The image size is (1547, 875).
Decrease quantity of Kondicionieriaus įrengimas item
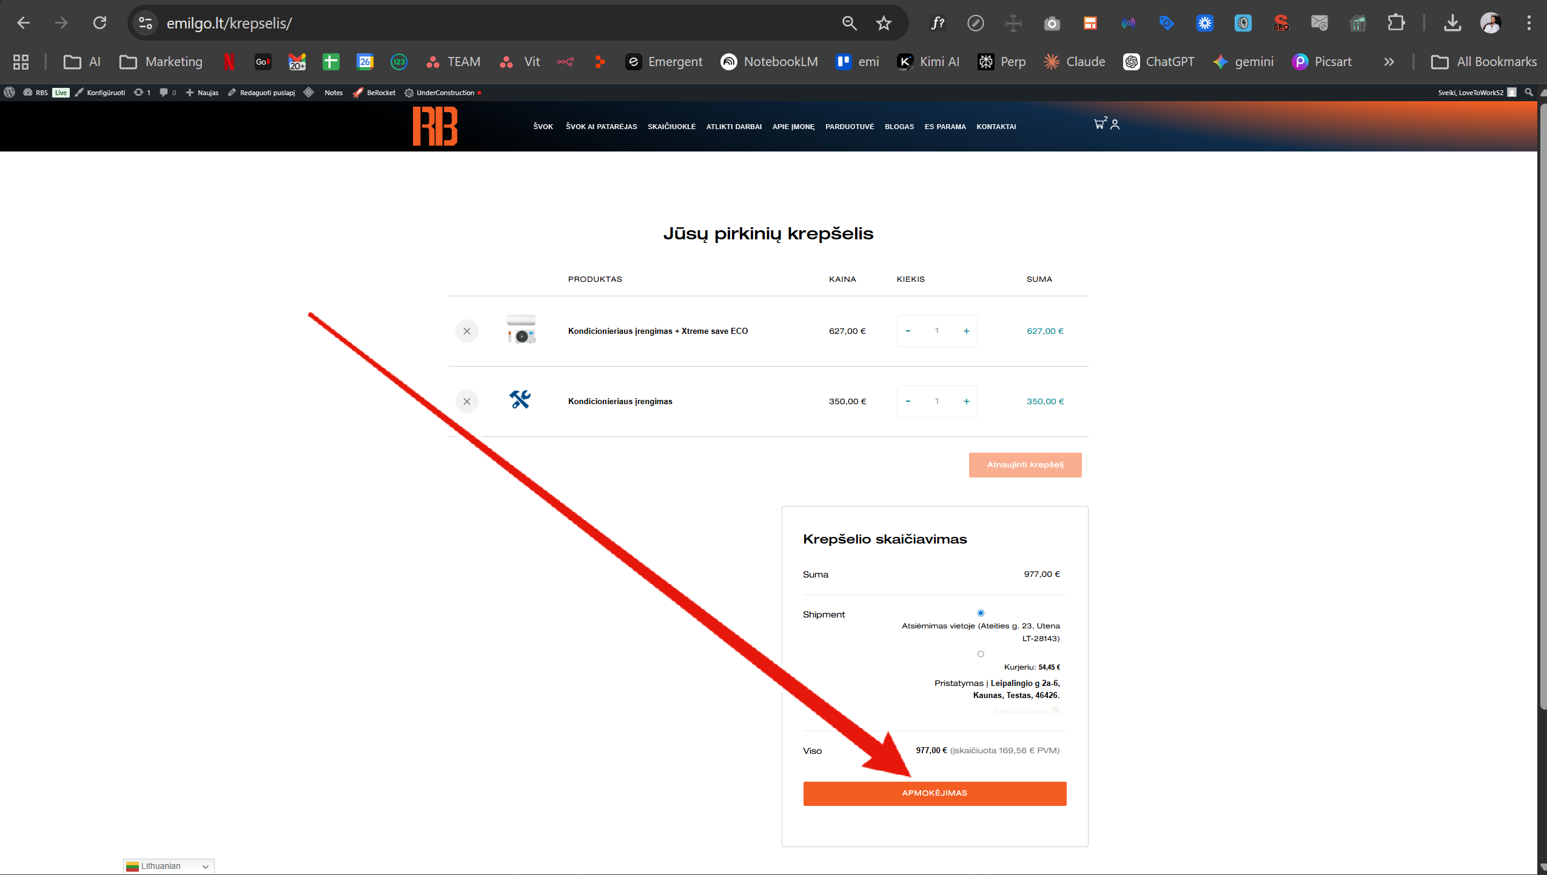908,401
